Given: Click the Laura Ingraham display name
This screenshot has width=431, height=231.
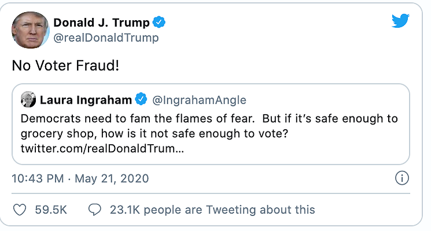Looking at the screenshot, I should tap(86, 100).
